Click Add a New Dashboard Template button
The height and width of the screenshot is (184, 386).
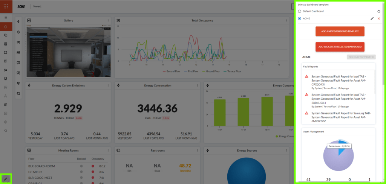340,31
